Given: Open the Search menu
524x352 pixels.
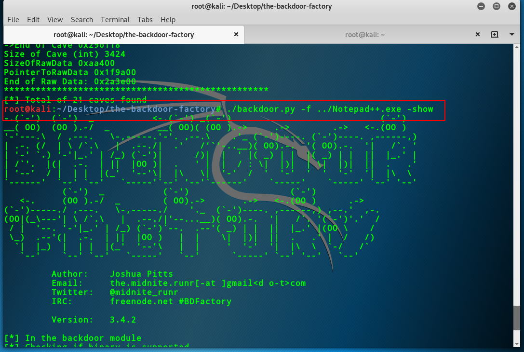Looking at the screenshot, I should 82,20.
